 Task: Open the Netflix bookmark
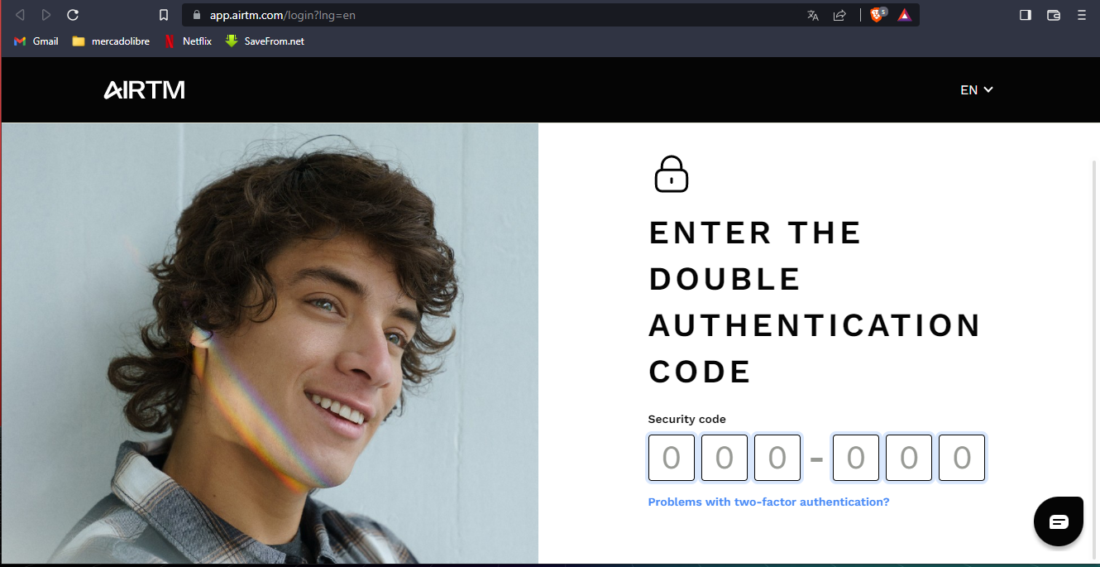pos(188,41)
